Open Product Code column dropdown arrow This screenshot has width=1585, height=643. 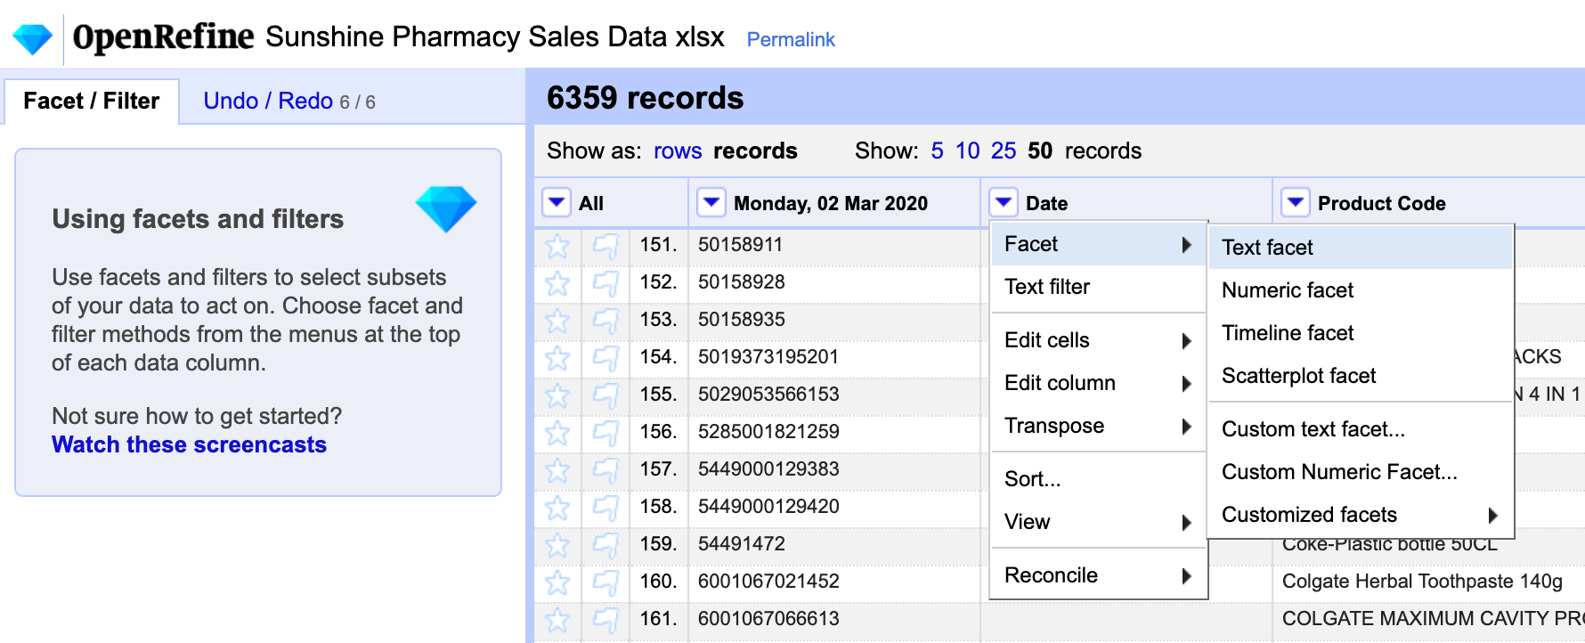coord(1296,203)
